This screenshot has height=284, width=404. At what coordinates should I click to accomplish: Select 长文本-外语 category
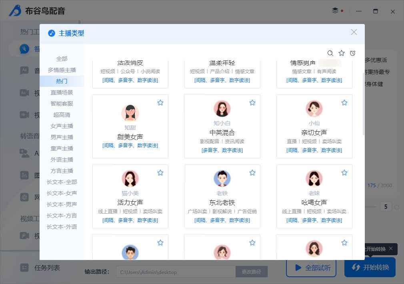pyautogui.click(x=62, y=227)
